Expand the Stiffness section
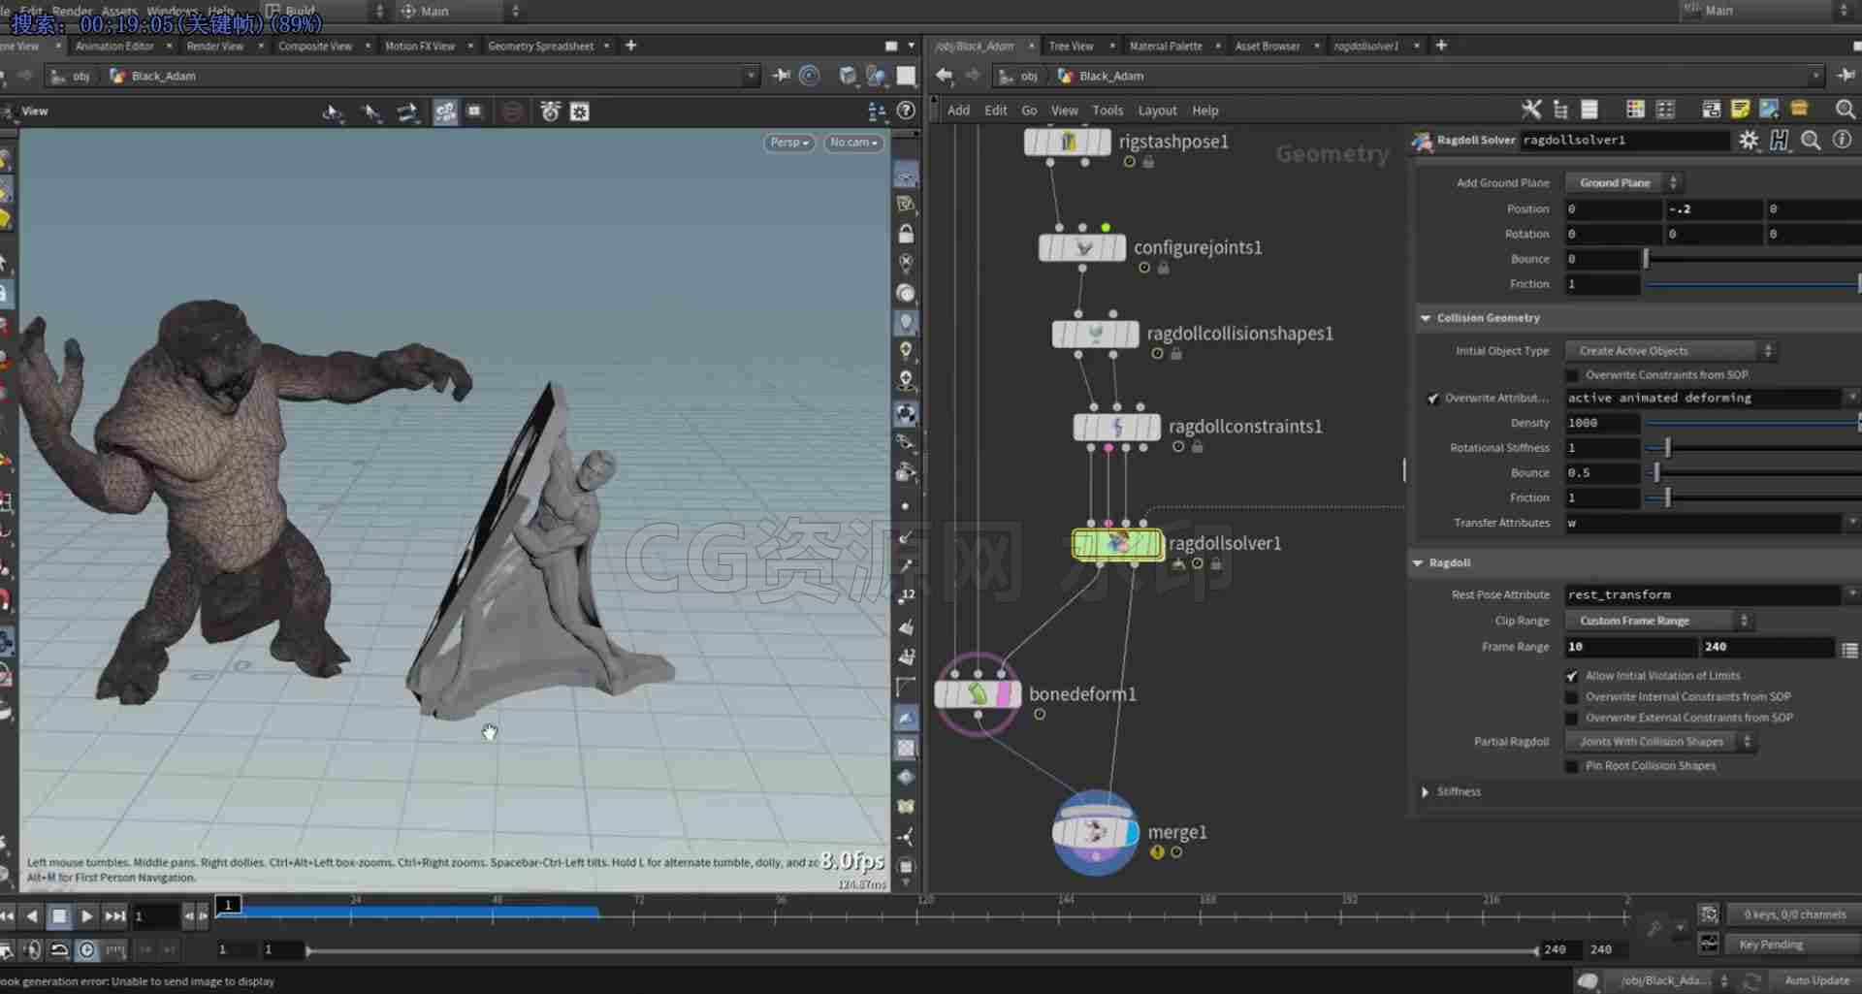 [1425, 792]
